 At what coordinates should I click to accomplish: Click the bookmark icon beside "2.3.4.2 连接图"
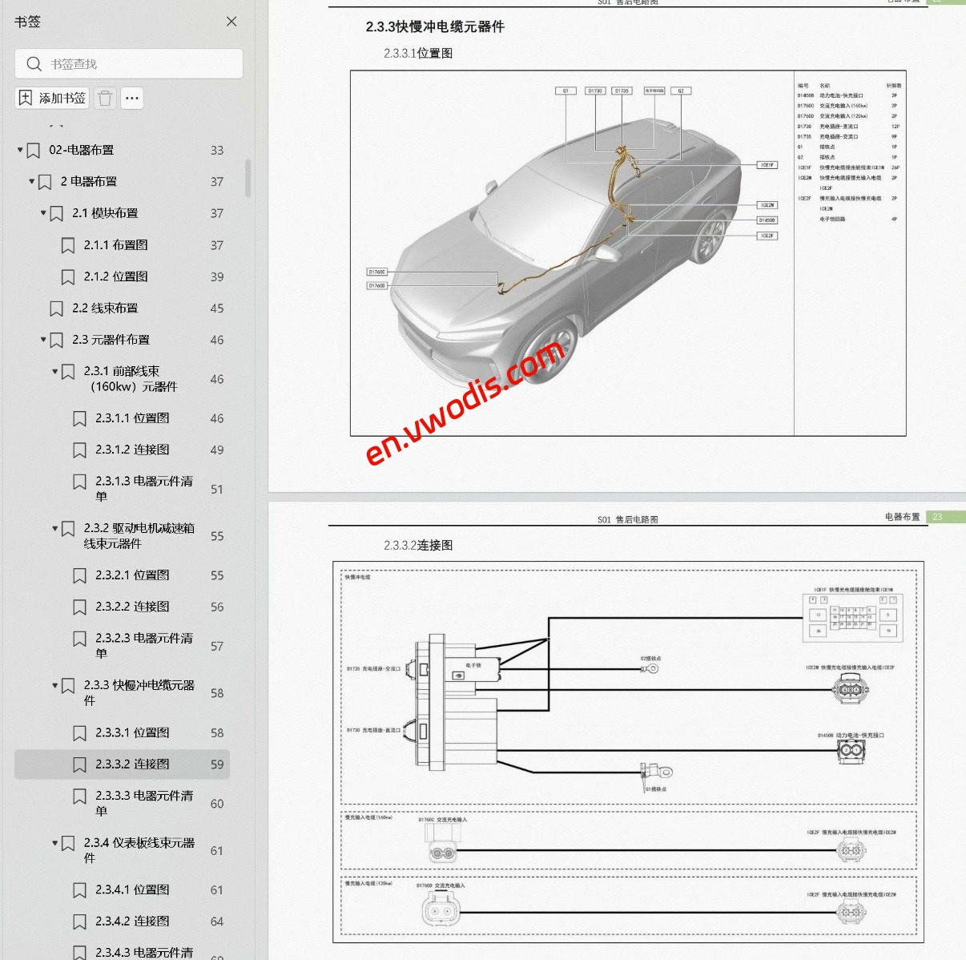pyautogui.click(x=79, y=921)
